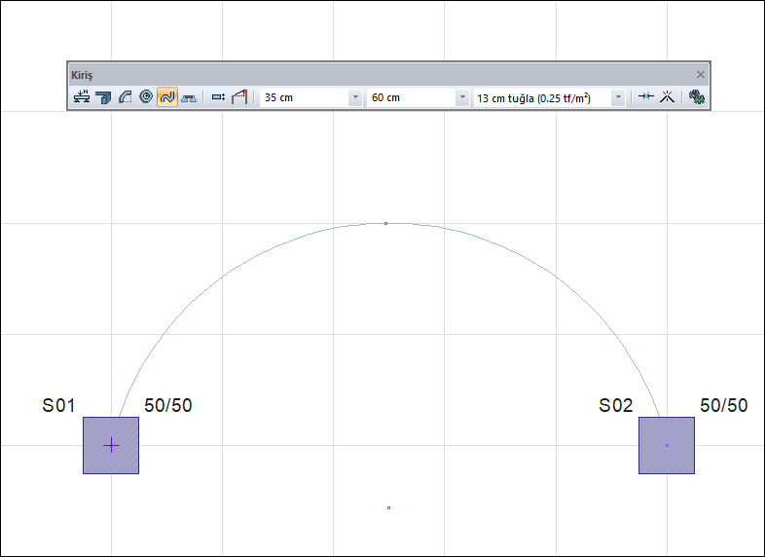The image size is (765, 557).
Task: Select column S02 square
Action: pos(667,445)
